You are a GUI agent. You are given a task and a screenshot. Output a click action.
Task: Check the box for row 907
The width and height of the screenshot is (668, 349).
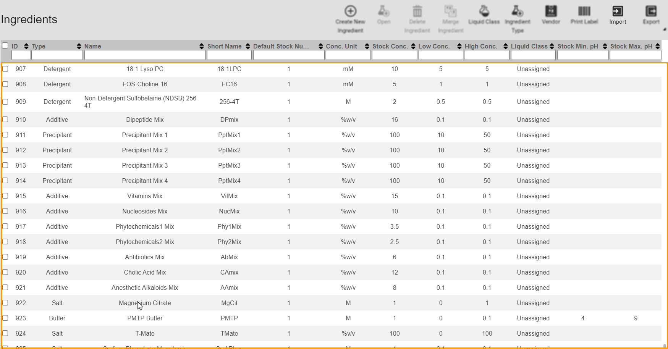5,69
